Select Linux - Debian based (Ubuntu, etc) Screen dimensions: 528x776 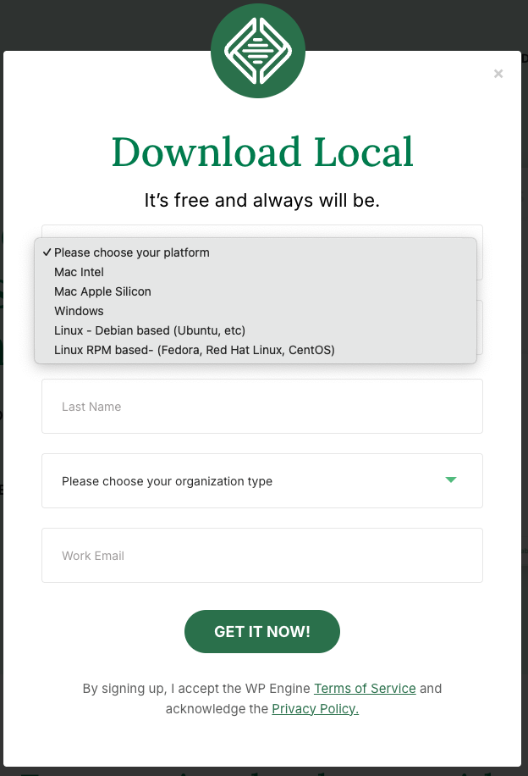tap(255, 330)
